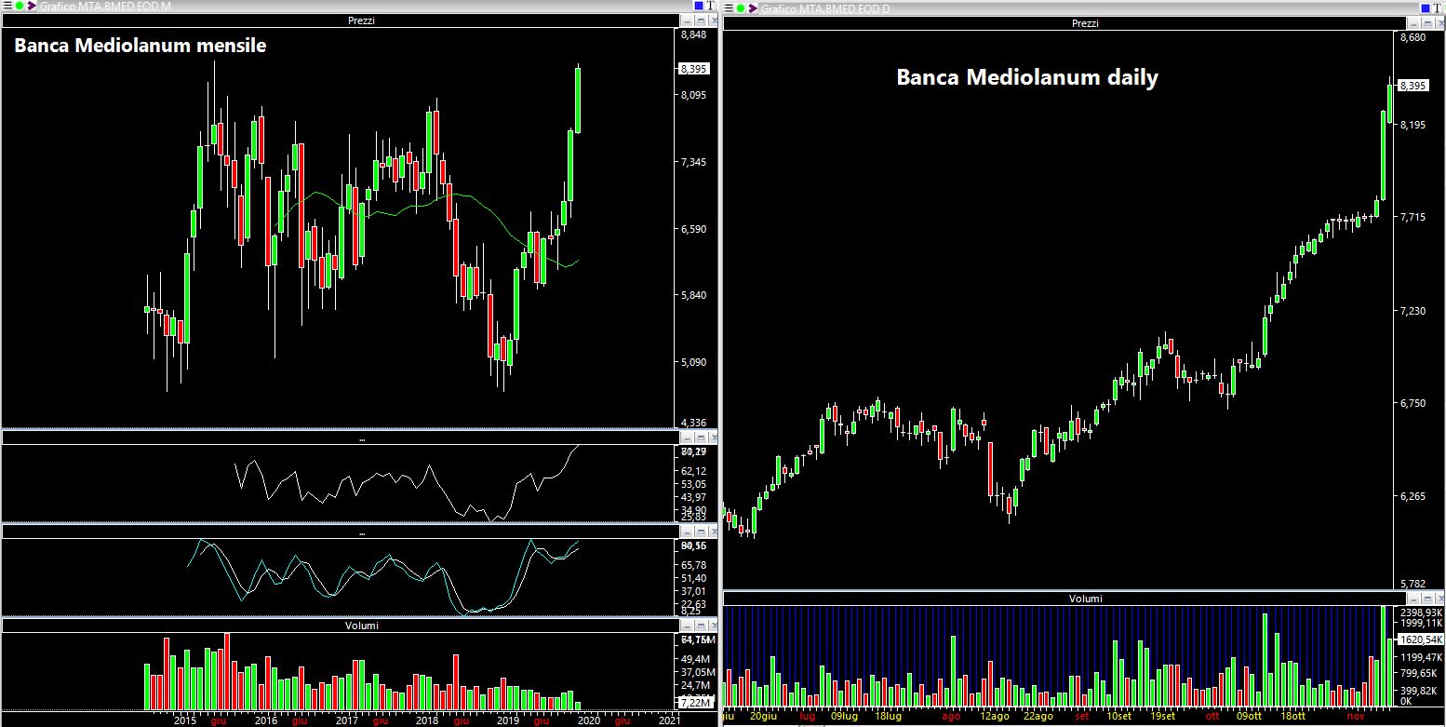
Task: Click the 2398,93K value on daily volume axis
Action: point(1422,611)
